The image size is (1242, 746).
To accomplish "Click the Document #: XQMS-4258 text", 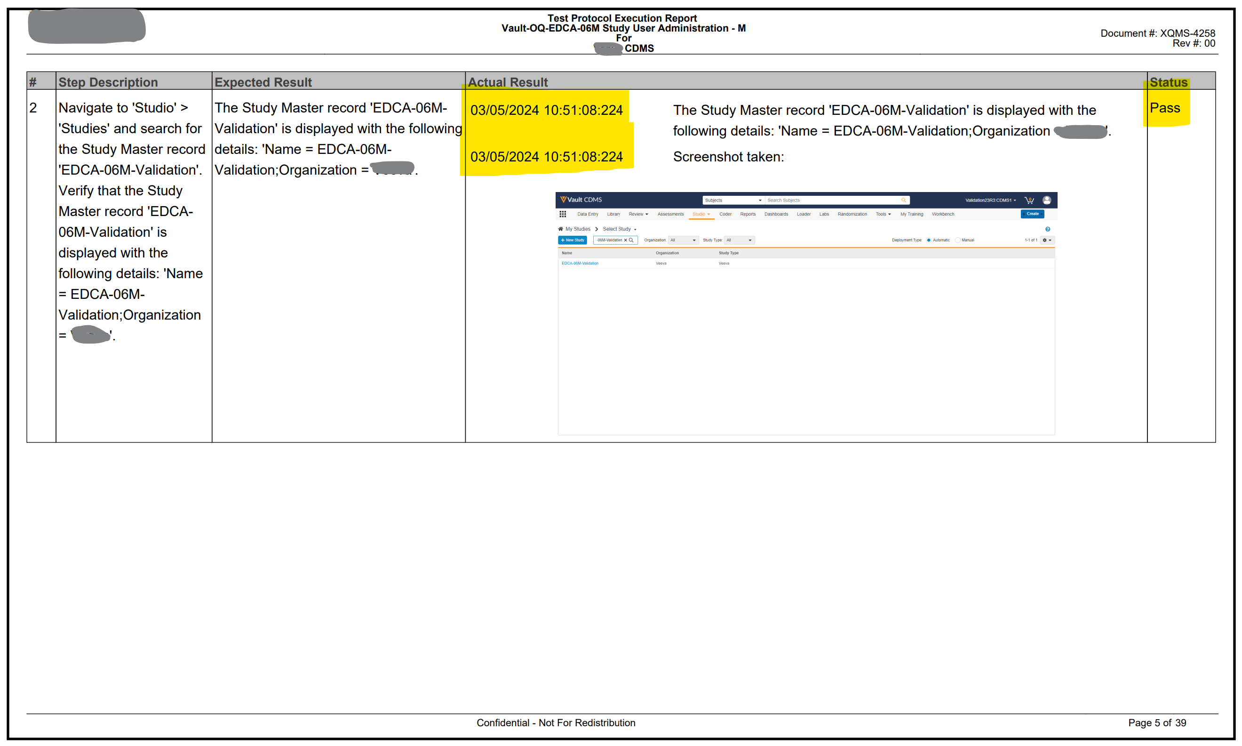I will point(1158,33).
